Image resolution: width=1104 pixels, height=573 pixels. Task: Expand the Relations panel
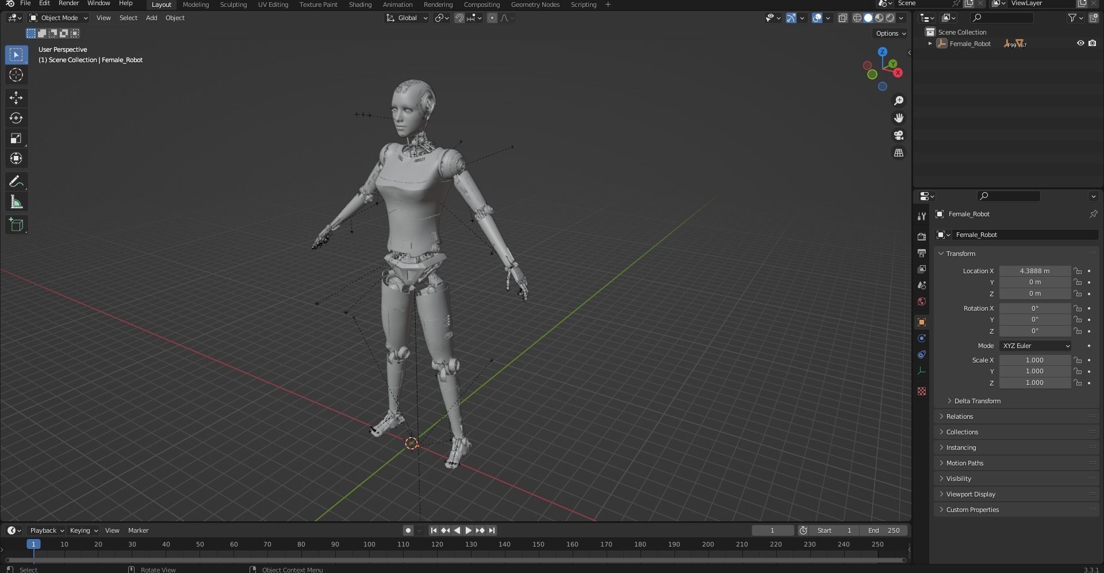pyautogui.click(x=1017, y=417)
